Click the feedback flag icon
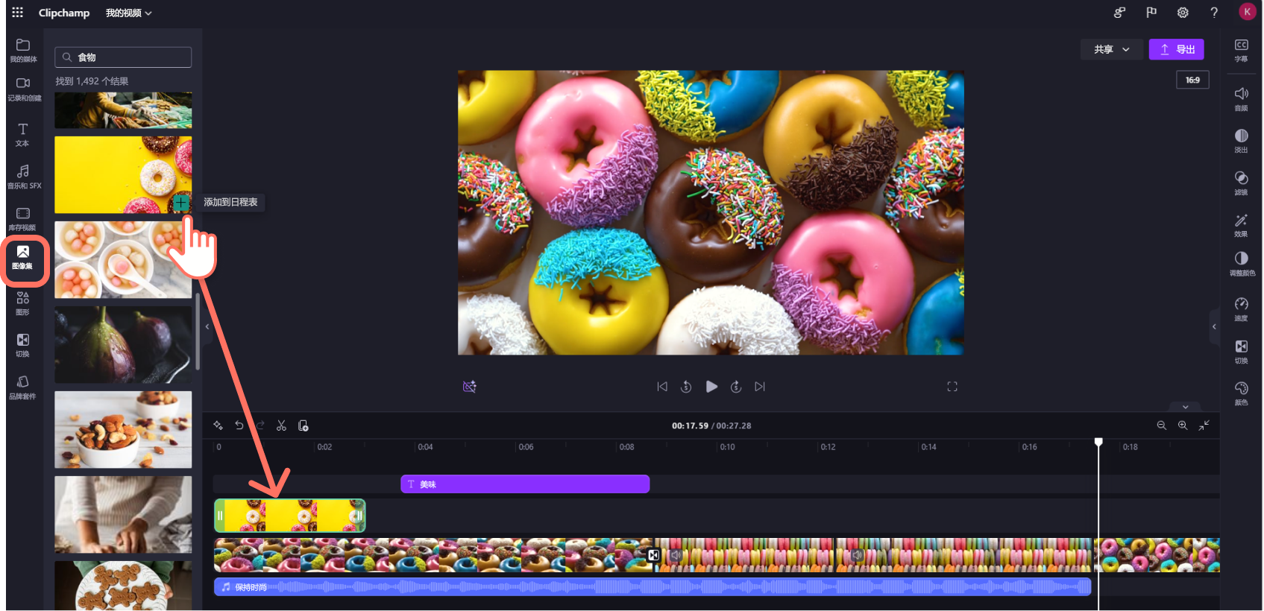 tap(1151, 13)
